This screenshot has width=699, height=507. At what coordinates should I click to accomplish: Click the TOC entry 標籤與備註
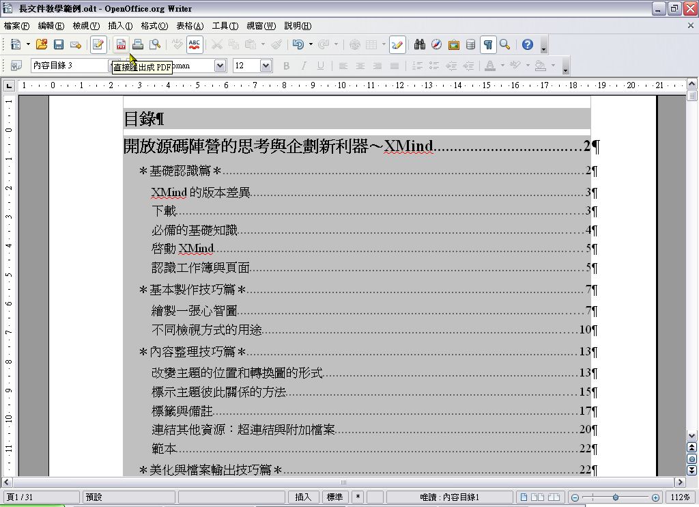tap(182, 411)
